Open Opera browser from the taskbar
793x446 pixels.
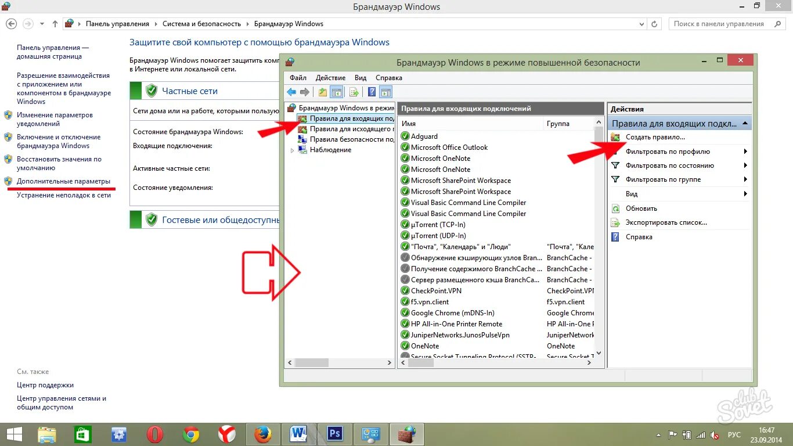[x=155, y=434]
